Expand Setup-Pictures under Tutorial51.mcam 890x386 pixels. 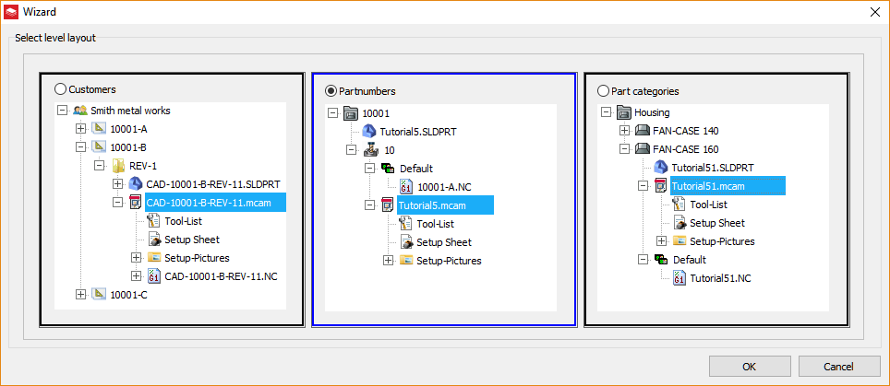click(x=661, y=241)
